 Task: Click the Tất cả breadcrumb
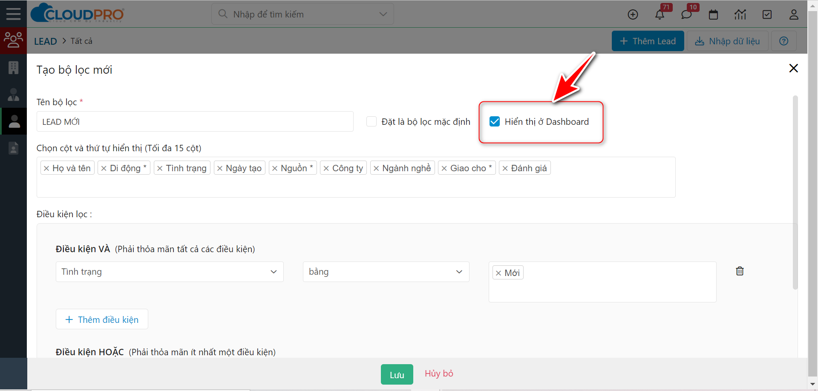click(81, 41)
